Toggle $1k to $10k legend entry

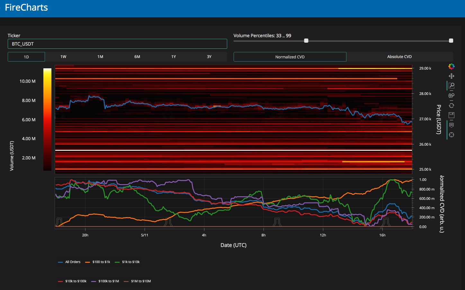click(x=130, y=262)
